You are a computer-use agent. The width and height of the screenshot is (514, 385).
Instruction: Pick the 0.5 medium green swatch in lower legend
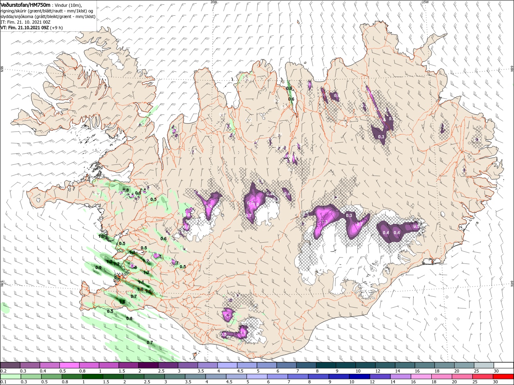coord(51,377)
